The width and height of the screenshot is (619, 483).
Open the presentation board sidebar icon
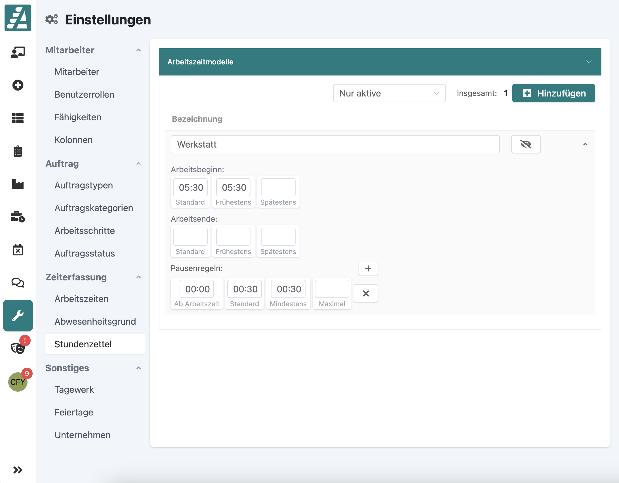point(18,52)
